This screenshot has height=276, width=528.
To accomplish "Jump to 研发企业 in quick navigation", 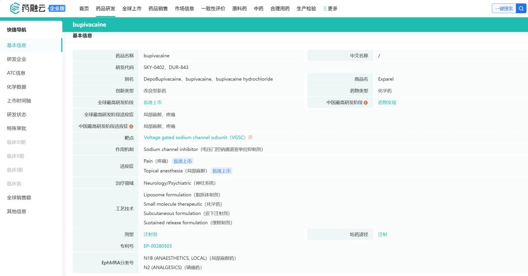I will coord(17,59).
